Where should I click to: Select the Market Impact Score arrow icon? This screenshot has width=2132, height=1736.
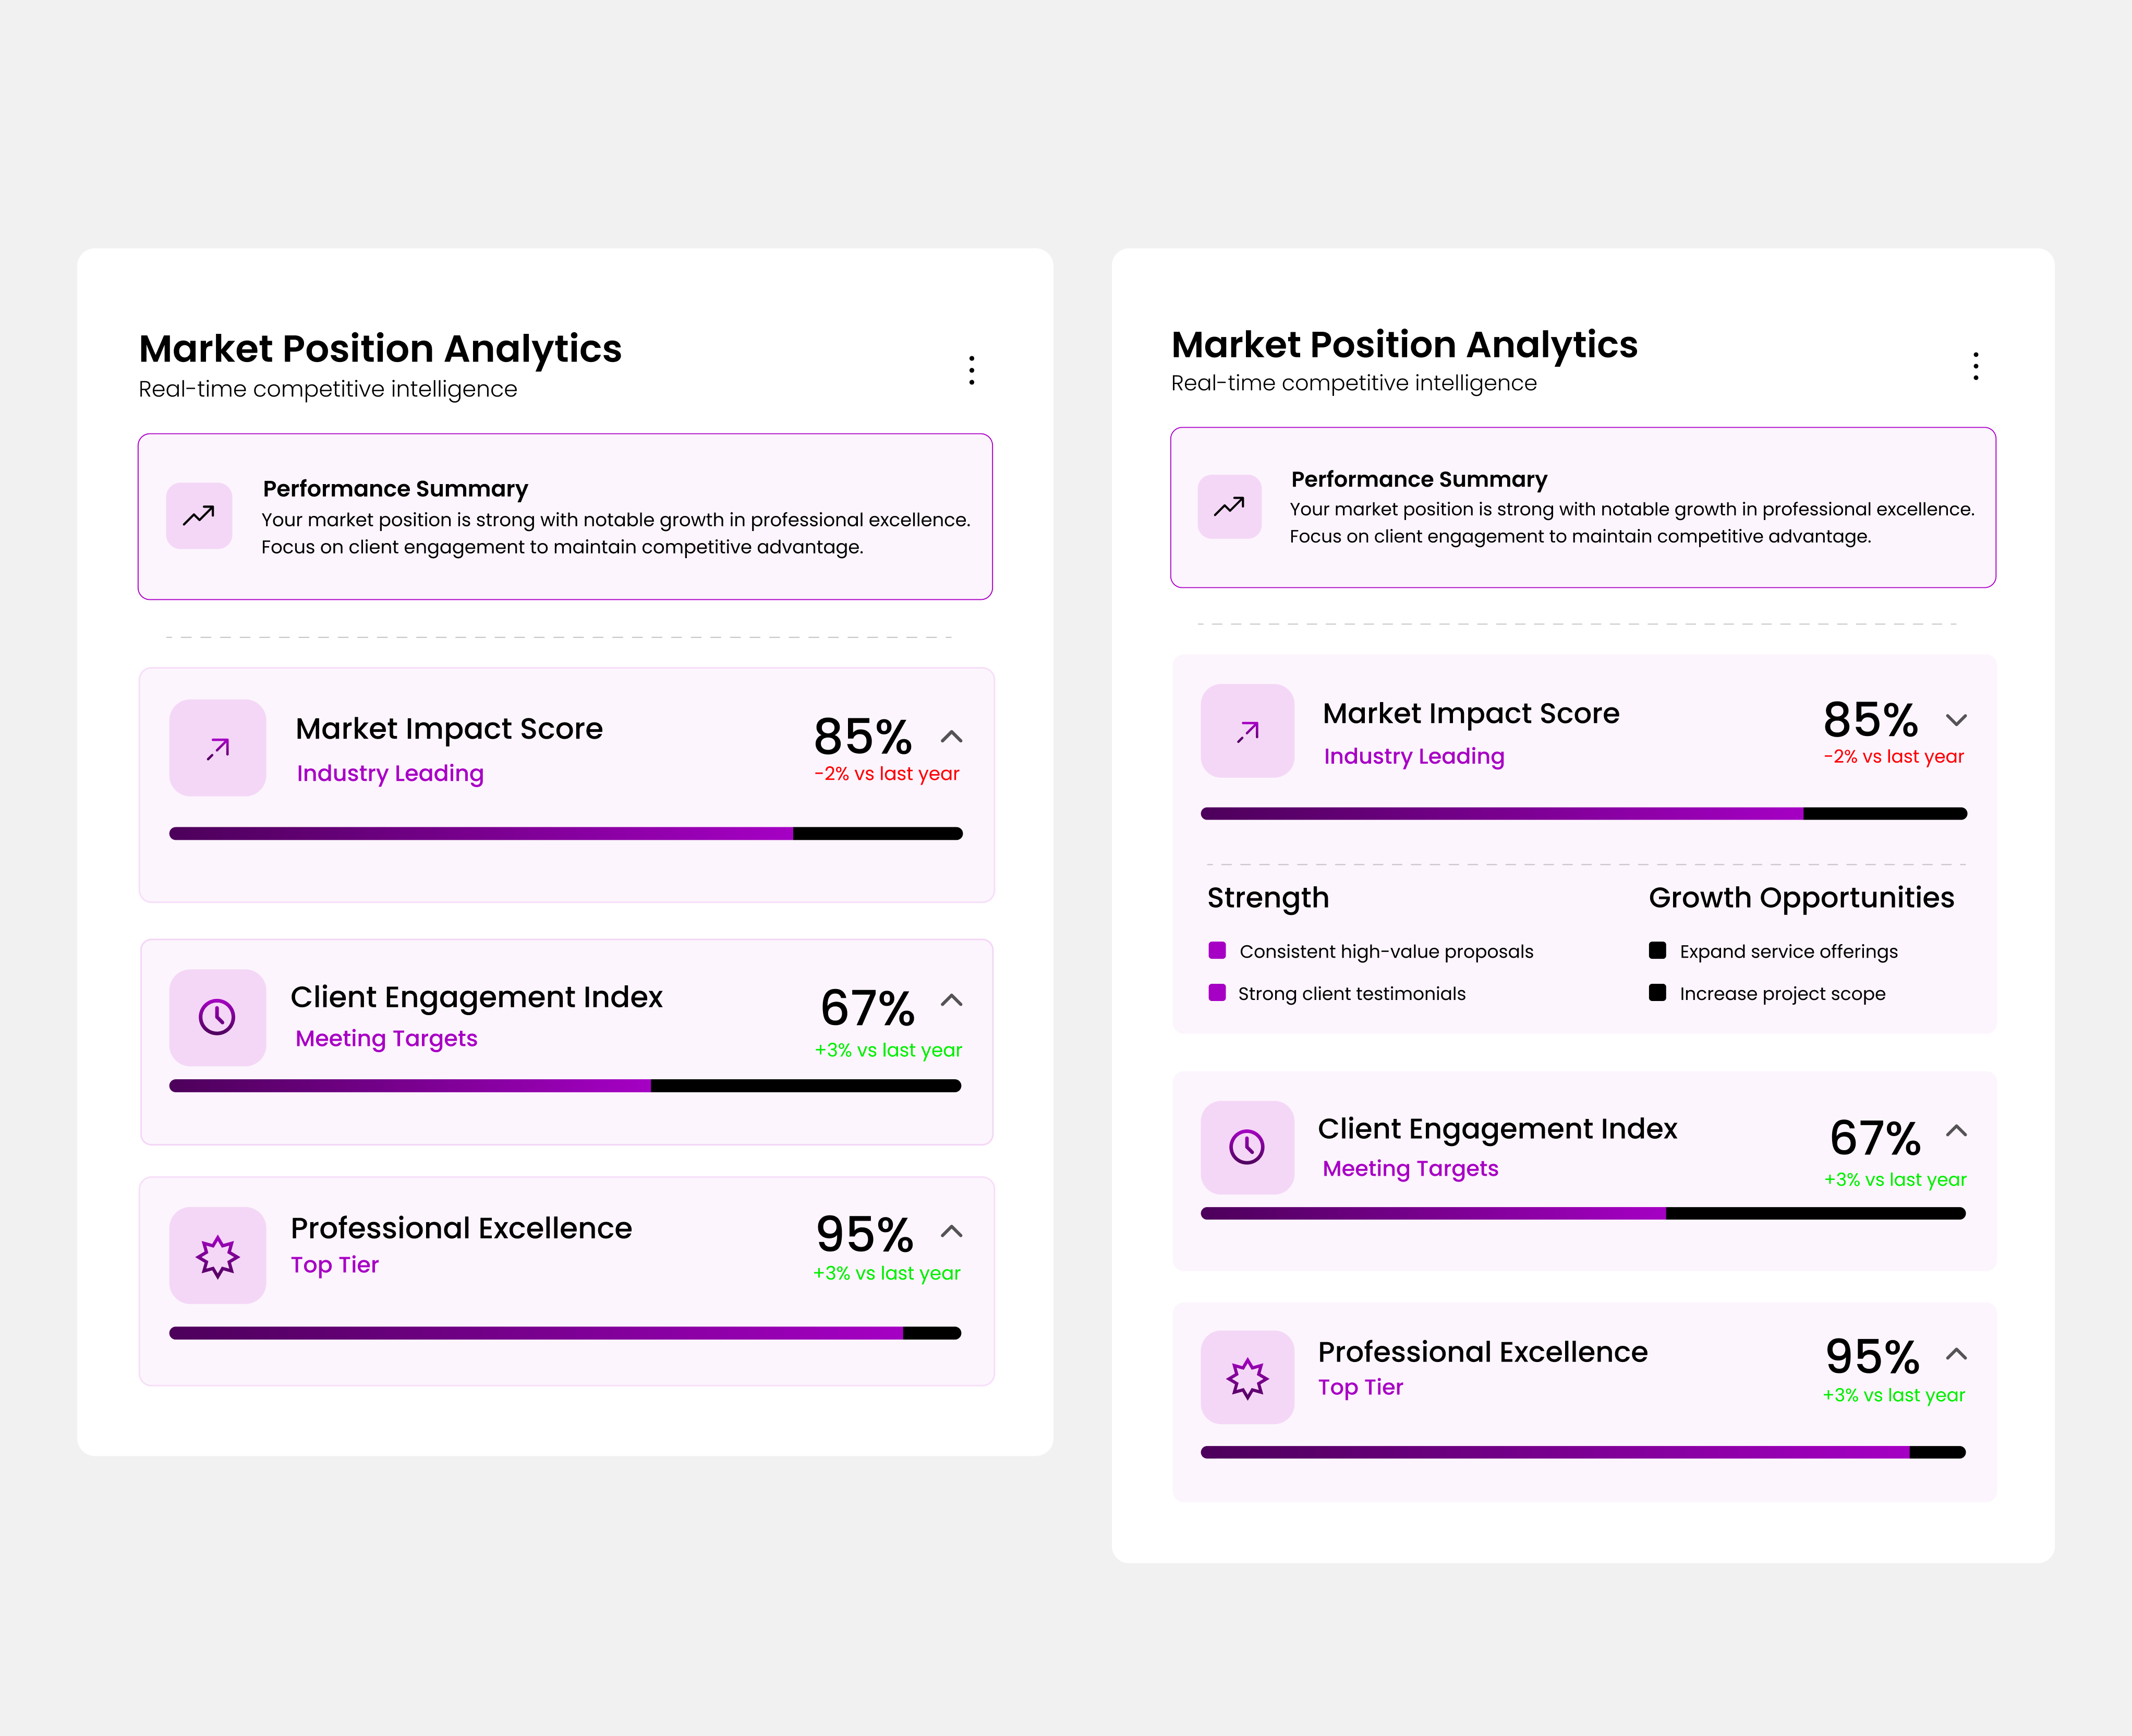tap(217, 747)
